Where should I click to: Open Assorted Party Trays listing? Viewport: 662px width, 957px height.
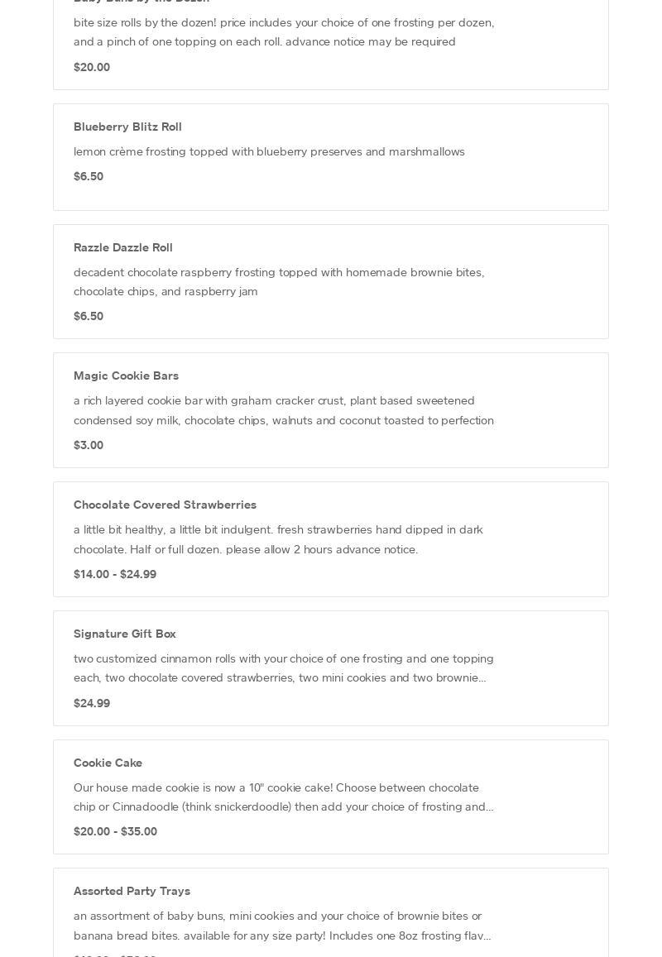[x=330, y=912]
